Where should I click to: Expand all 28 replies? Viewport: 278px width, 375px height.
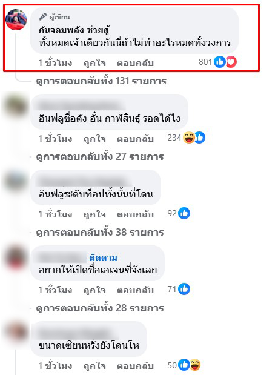[x=100, y=308]
